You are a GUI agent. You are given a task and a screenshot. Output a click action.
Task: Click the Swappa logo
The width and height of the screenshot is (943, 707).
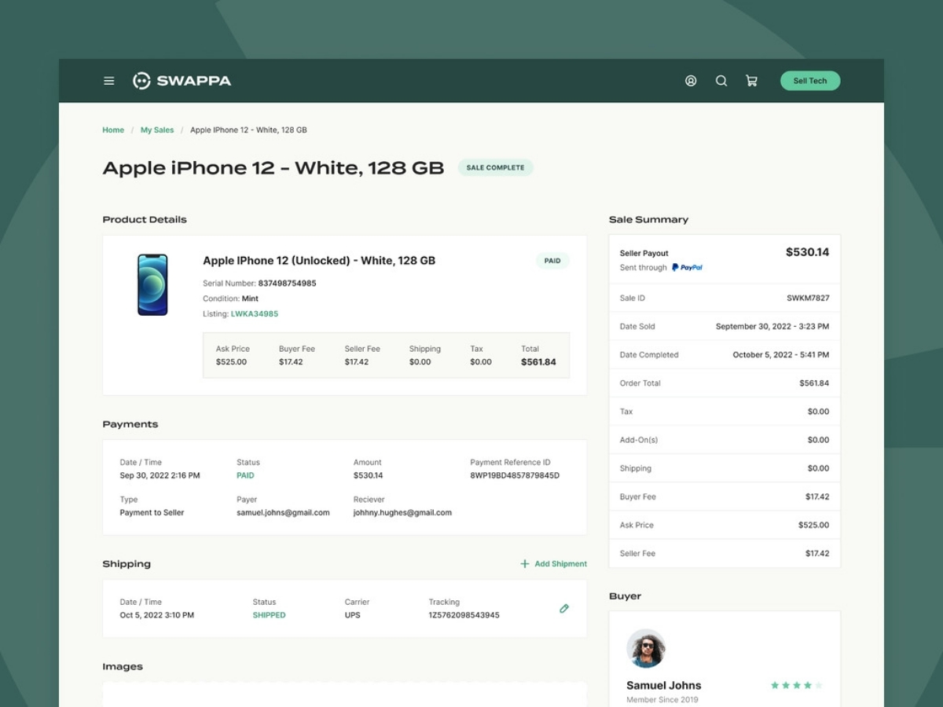pos(182,81)
